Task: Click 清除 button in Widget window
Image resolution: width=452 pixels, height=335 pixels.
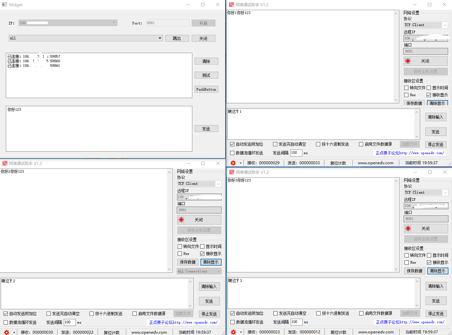Action: [206, 61]
